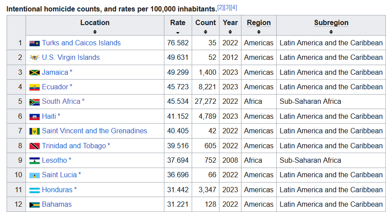The image size is (386, 212).
Task: Open the Haiti article link
Action: point(49,116)
